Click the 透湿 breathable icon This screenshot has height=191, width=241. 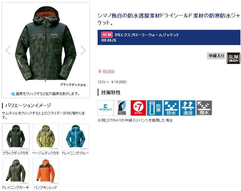(188, 108)
